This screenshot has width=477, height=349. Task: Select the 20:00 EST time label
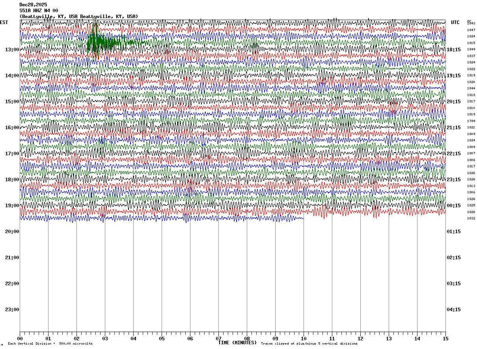(x=12, y=231)
